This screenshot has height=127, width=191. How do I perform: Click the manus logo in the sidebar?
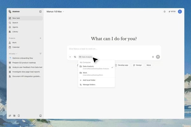(x=14, y=11)
